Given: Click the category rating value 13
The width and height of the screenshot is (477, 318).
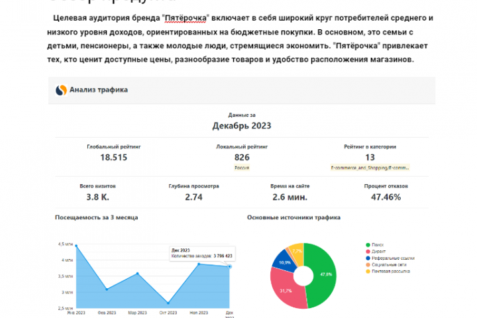Looking at the screenshot, I should click(370, 157).
